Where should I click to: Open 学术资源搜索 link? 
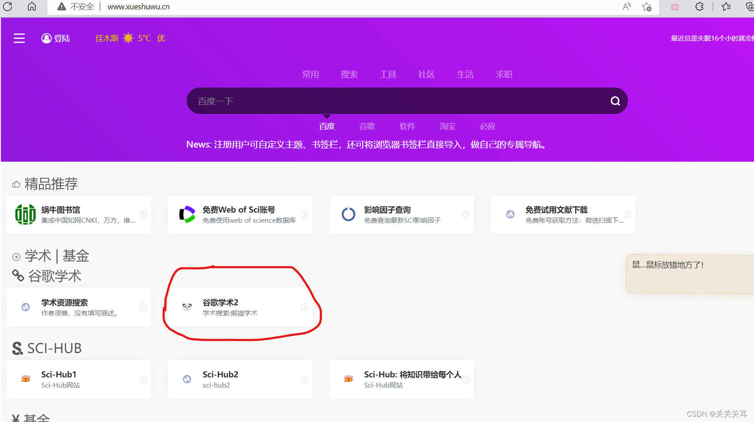[x=65, y=303]
